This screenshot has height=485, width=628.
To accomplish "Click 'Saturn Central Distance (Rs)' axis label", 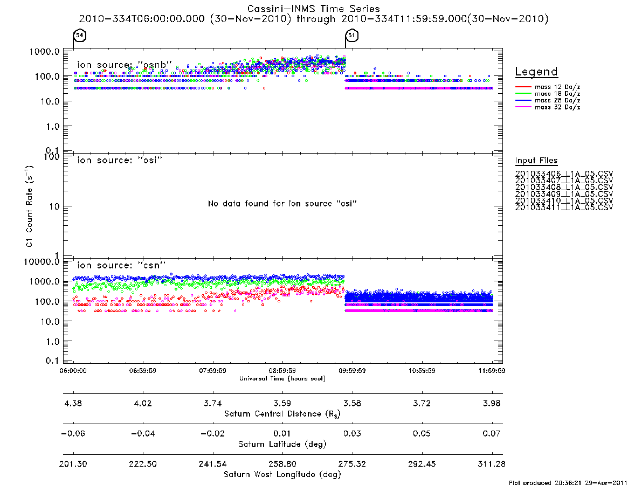I will [x=282, y=414].
